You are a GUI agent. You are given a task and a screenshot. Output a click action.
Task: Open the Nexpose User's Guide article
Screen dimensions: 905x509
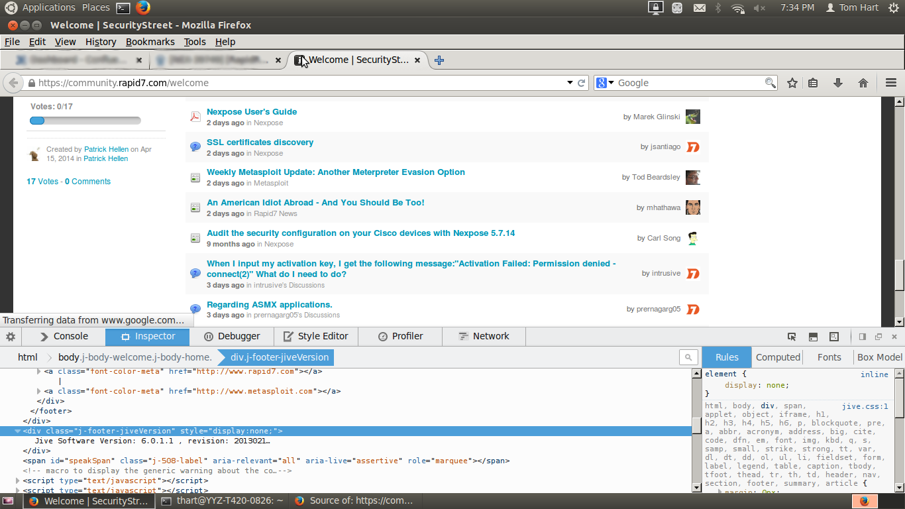pyautogui.click(x=251, y=111)
